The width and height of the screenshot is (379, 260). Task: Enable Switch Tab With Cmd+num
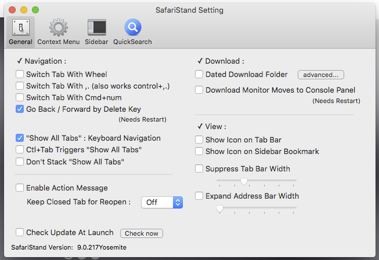click(x=20, y=98)
